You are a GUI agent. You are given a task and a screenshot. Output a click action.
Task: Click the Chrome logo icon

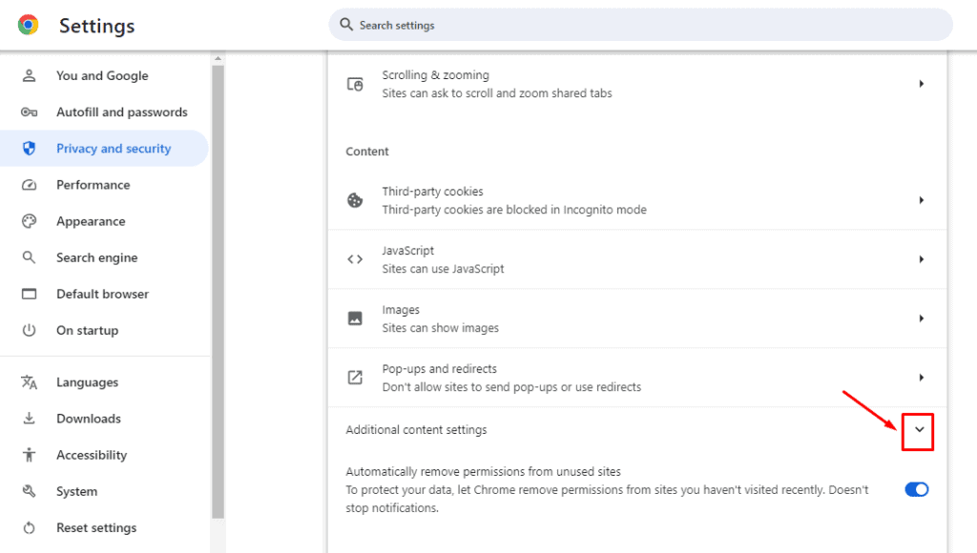(x=28, y=25)
